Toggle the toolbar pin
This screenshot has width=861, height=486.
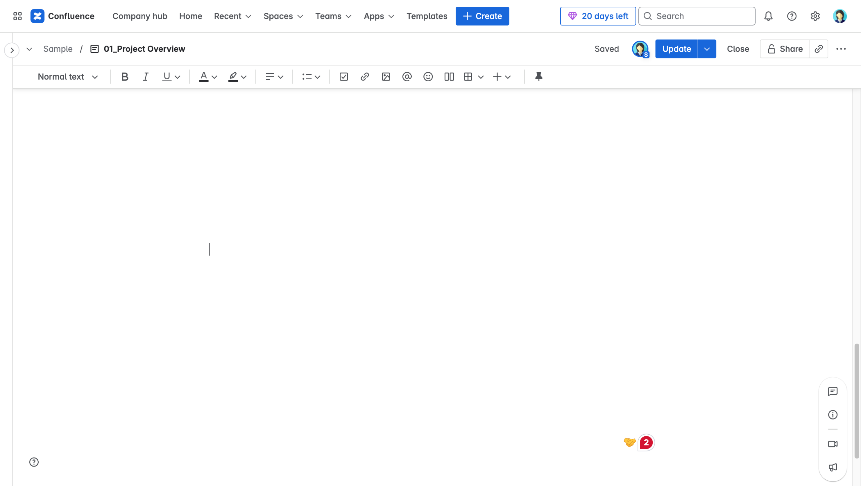tap(538, 77)
